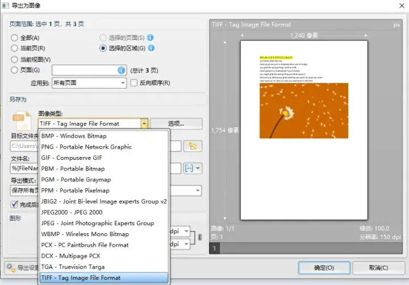Choose PBM - Portable Bitmap
The height and width of the screenshot is (285, 409).
pos(103,169)
